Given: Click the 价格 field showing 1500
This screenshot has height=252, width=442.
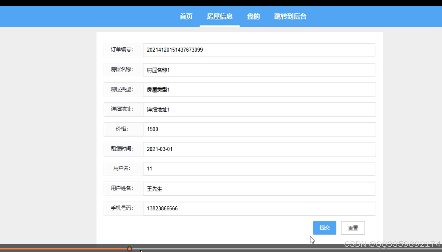Looking at the screenshot, I should click(259, 129).
